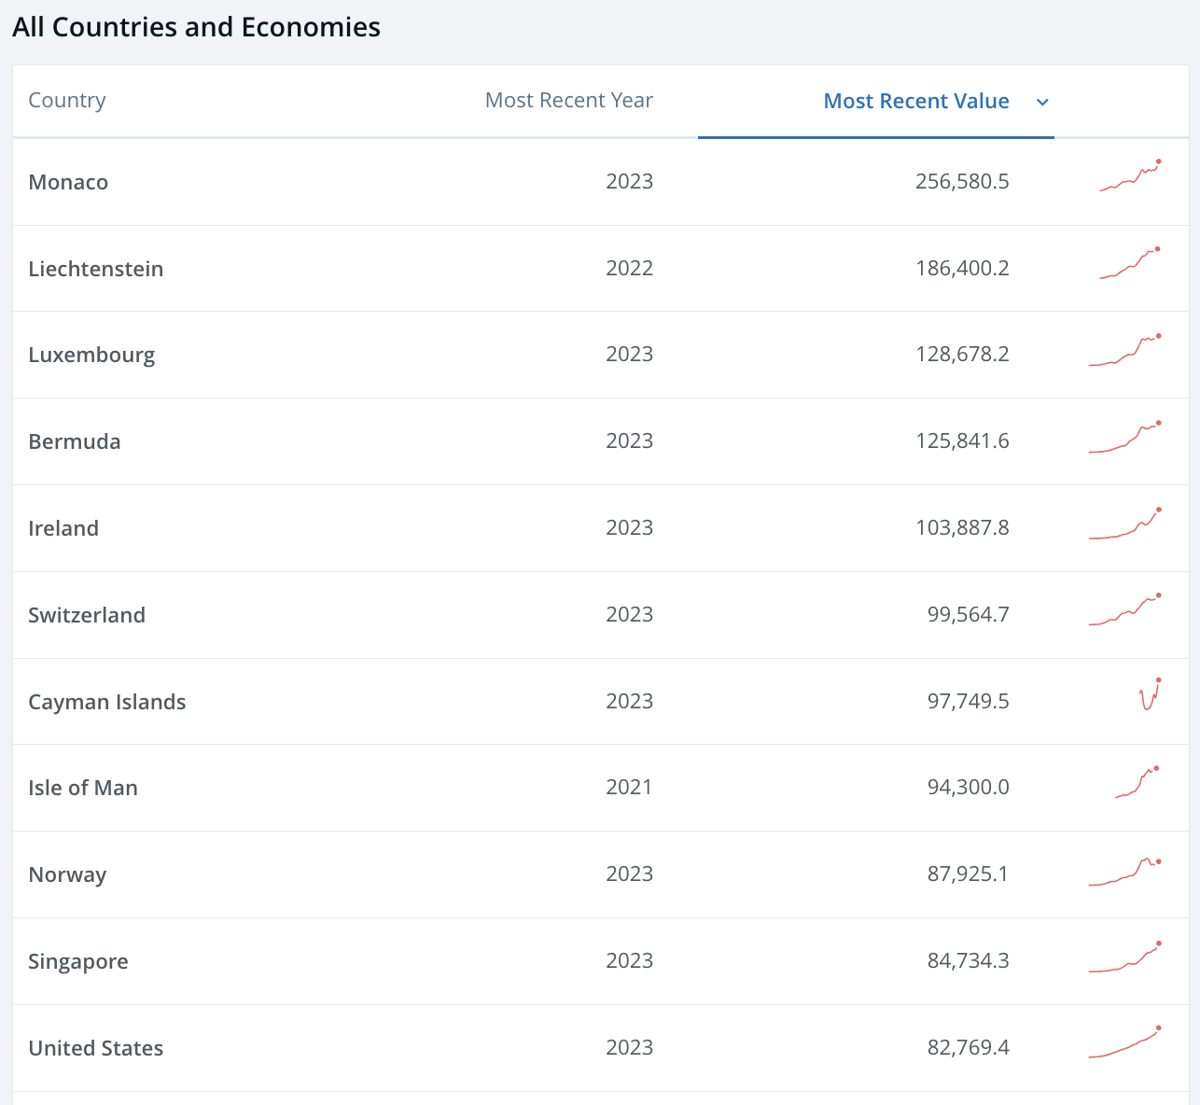Select Ireland's value 103,887.8
The image size is (1200, 1105).
962,527
